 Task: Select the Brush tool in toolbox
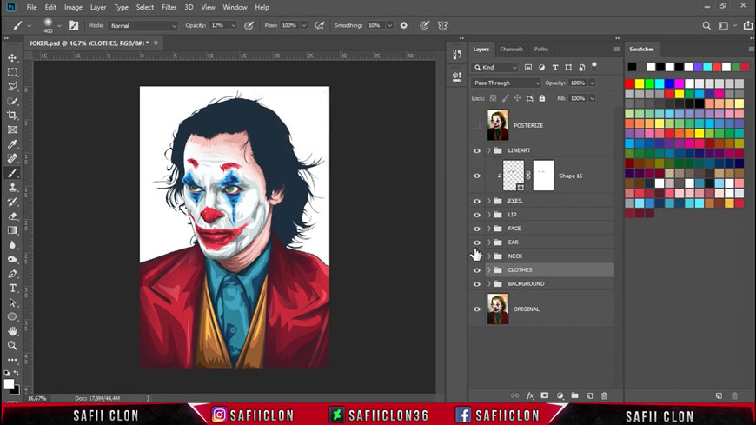12,173
